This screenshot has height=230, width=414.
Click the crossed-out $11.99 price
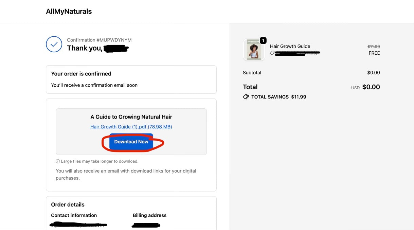click(x=374, y=47)
